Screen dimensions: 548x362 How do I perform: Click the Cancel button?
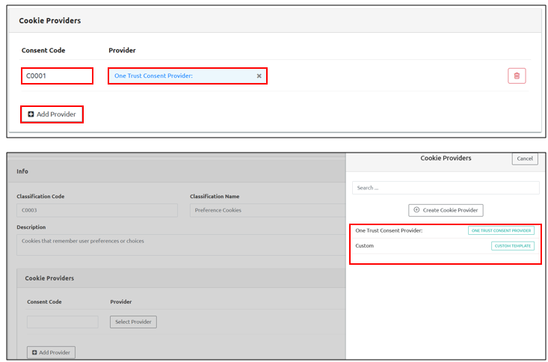click(524, 159)
